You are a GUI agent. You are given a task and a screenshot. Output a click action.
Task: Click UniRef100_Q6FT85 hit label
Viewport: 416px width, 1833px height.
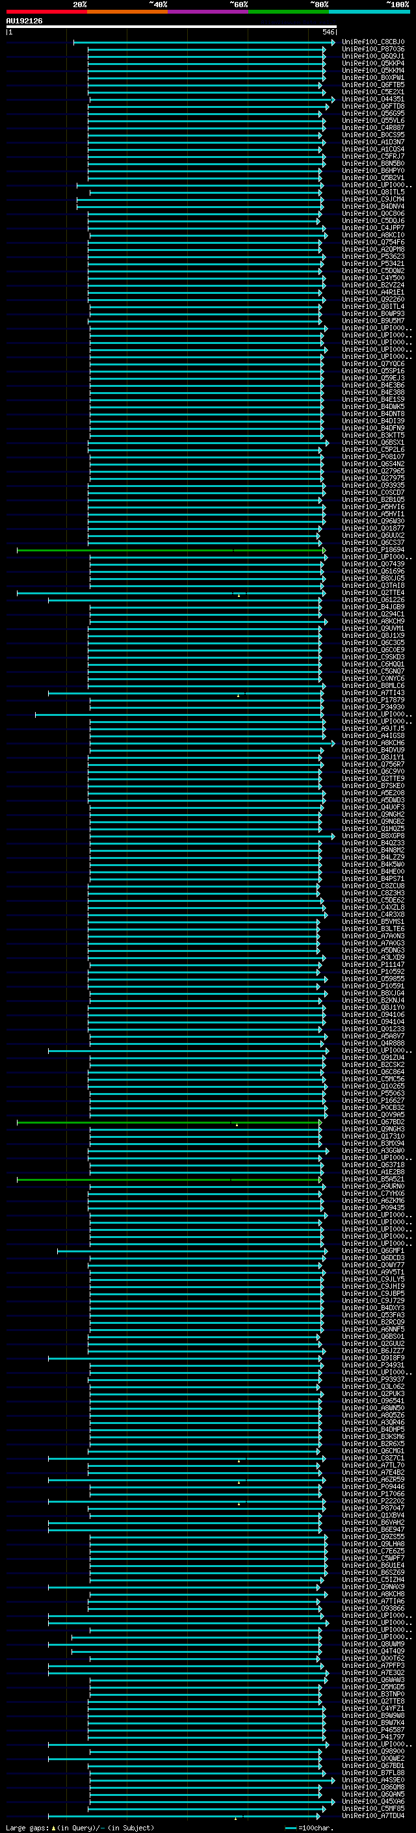coord(372,85)
